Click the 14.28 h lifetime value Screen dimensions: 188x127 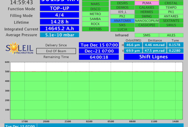[59, 22]
